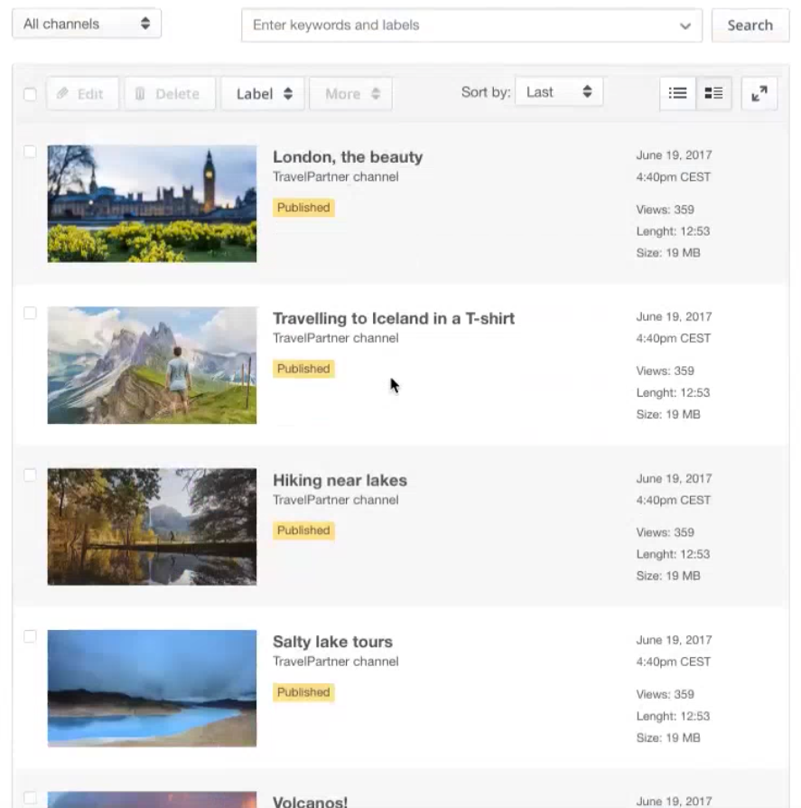Click Published badge on London, the beauty

click(x=303, y=208)
